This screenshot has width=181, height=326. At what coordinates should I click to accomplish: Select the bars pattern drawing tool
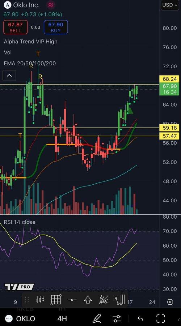120,299
